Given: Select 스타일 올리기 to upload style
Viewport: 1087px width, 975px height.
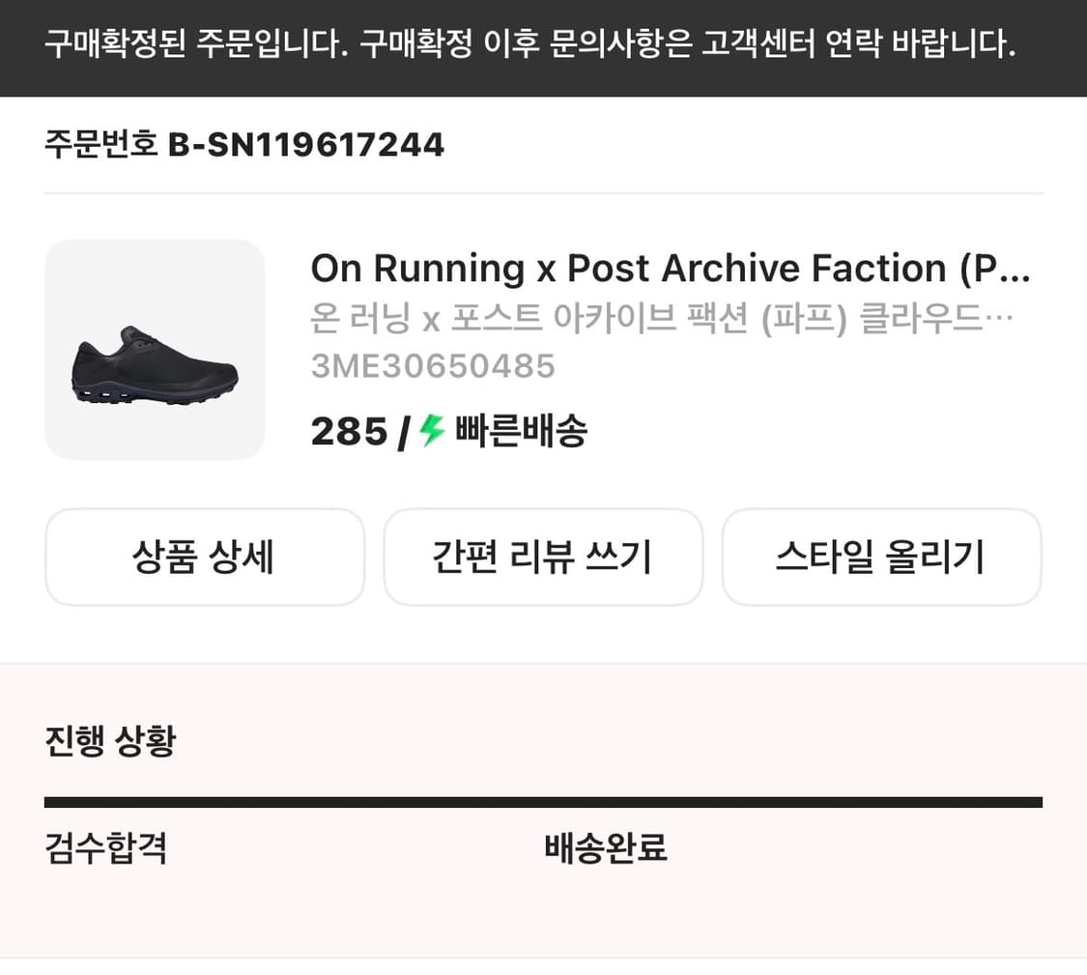Looking at the screenshot, I should click(x=881, y=557).
